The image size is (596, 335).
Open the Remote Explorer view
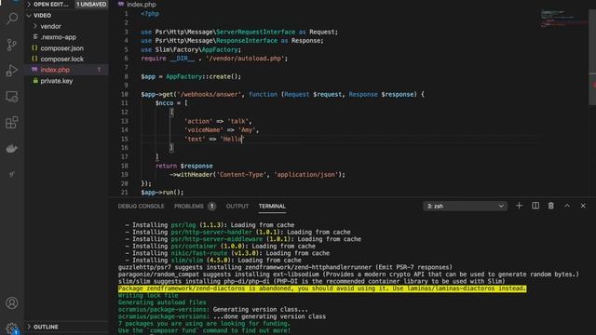12,97
